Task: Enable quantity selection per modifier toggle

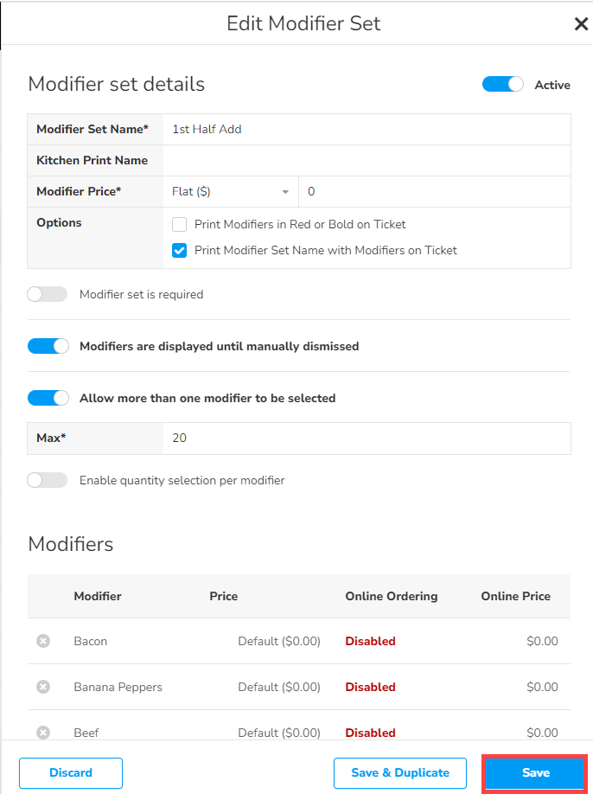Action: coord(48,480)
